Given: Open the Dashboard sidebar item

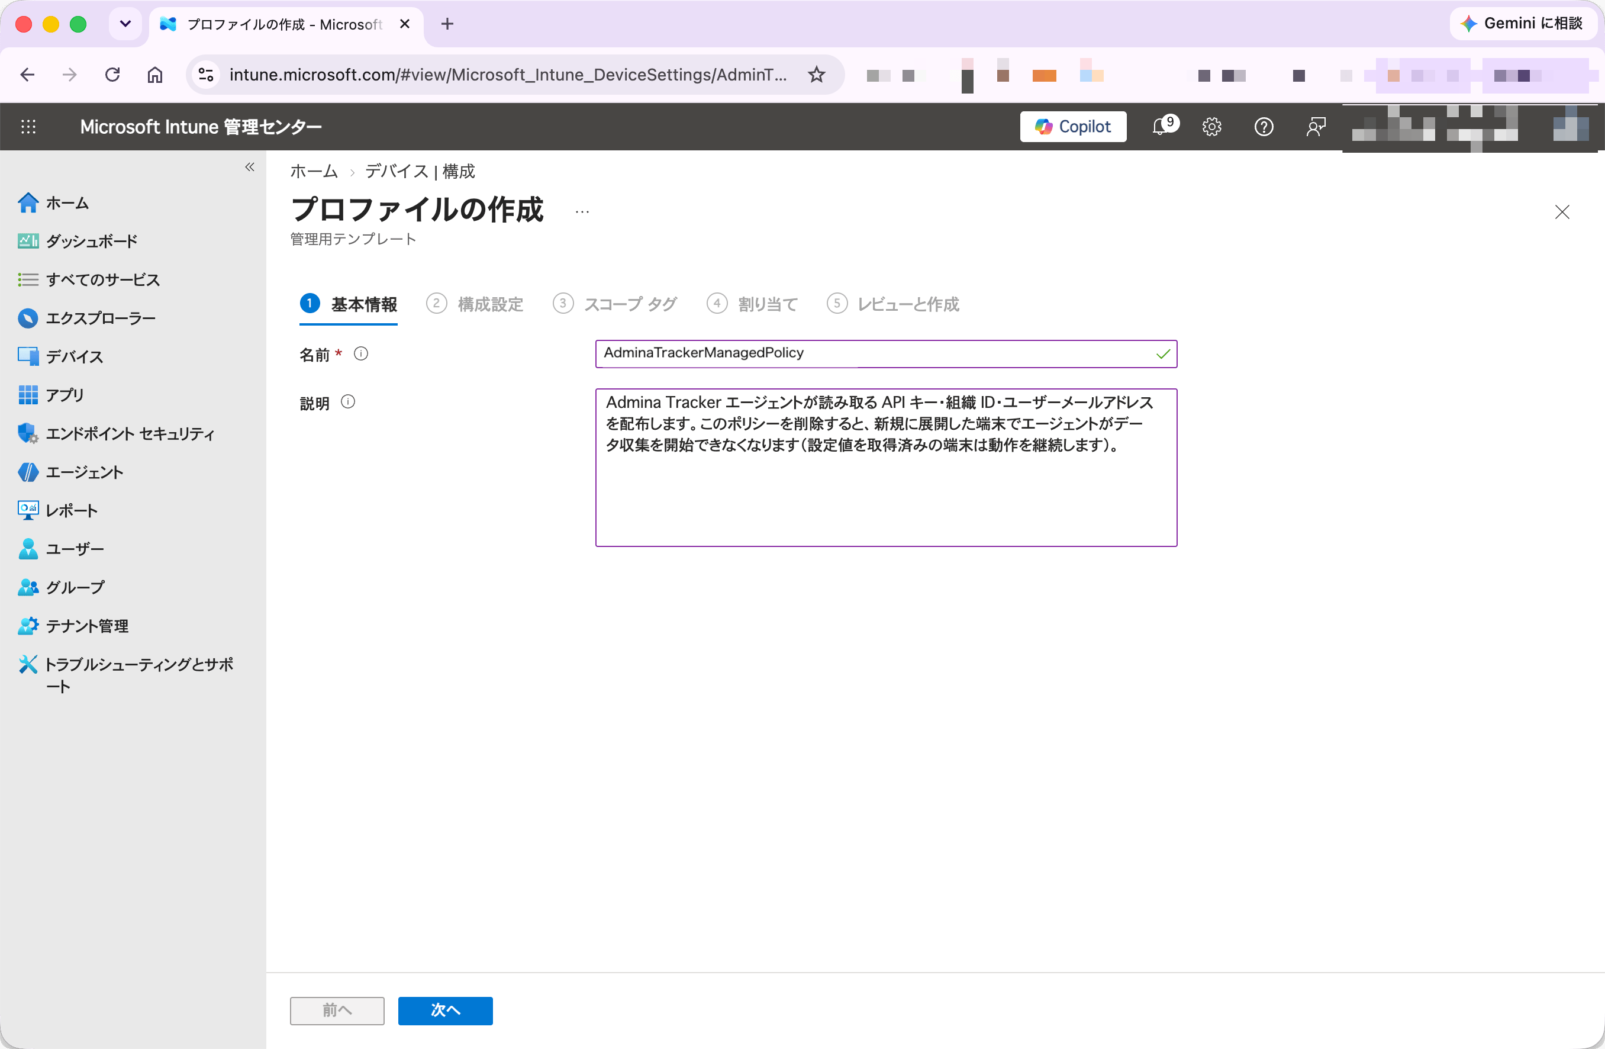Looking at the screenshot, I should point(78,241).
